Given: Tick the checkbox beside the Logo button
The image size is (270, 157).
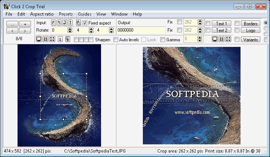Looking at the screenshot, I should point(237,30).
